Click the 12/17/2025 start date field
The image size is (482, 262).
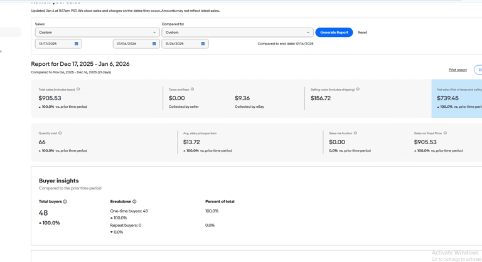point(53,44)
